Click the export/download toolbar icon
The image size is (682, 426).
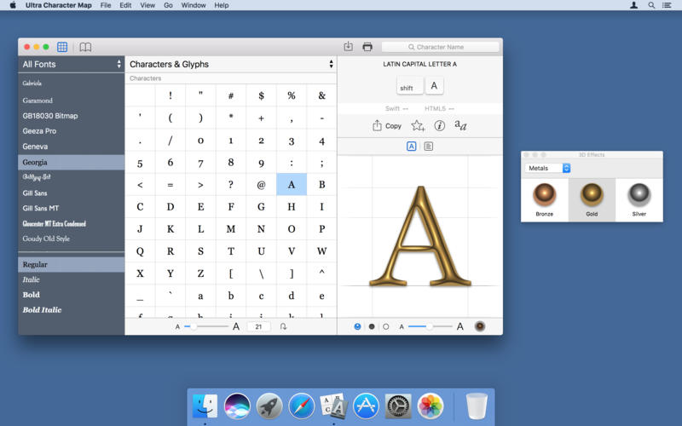348,47
